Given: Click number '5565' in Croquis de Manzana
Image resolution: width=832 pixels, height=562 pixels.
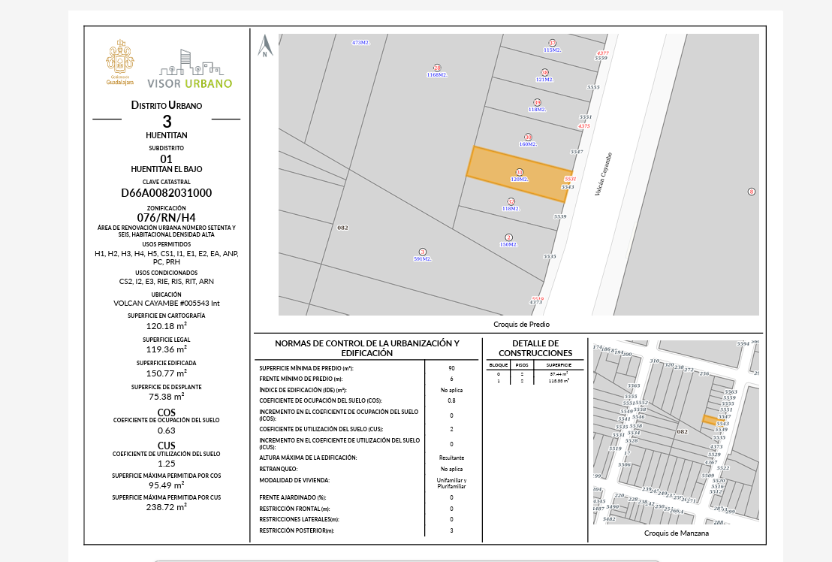Looking at the screenshot, I should point(634,385).
